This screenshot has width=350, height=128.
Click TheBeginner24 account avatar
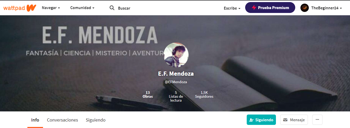point(305,8)
